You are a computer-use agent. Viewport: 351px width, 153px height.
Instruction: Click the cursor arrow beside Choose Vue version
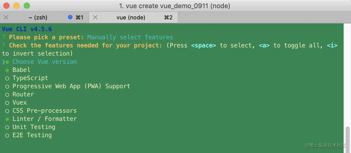point(3,62)
